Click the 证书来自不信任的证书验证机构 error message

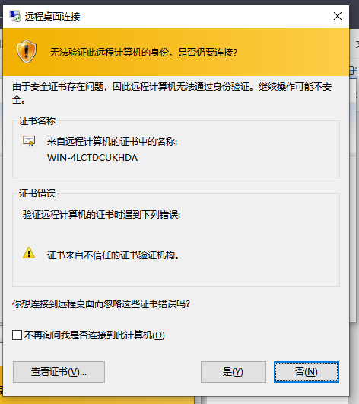[x=113, y=255]
